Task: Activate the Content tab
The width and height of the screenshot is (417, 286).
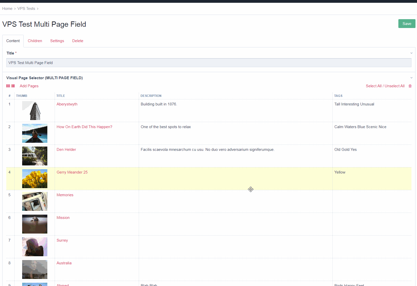Action: 13,41
